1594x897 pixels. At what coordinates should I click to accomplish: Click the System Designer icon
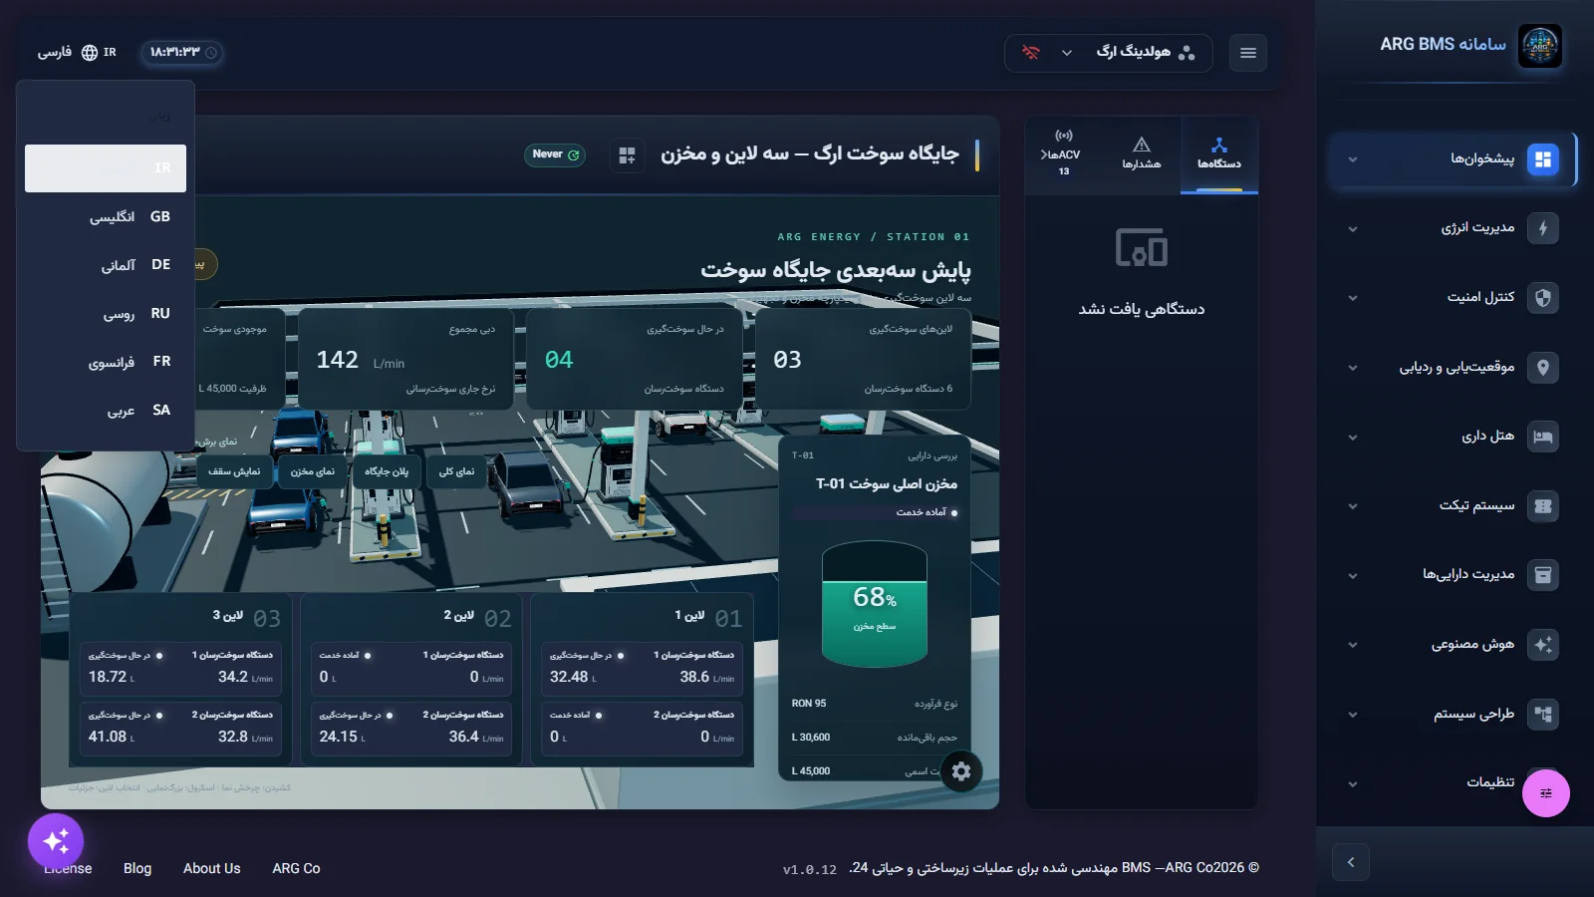(1543, 714)
